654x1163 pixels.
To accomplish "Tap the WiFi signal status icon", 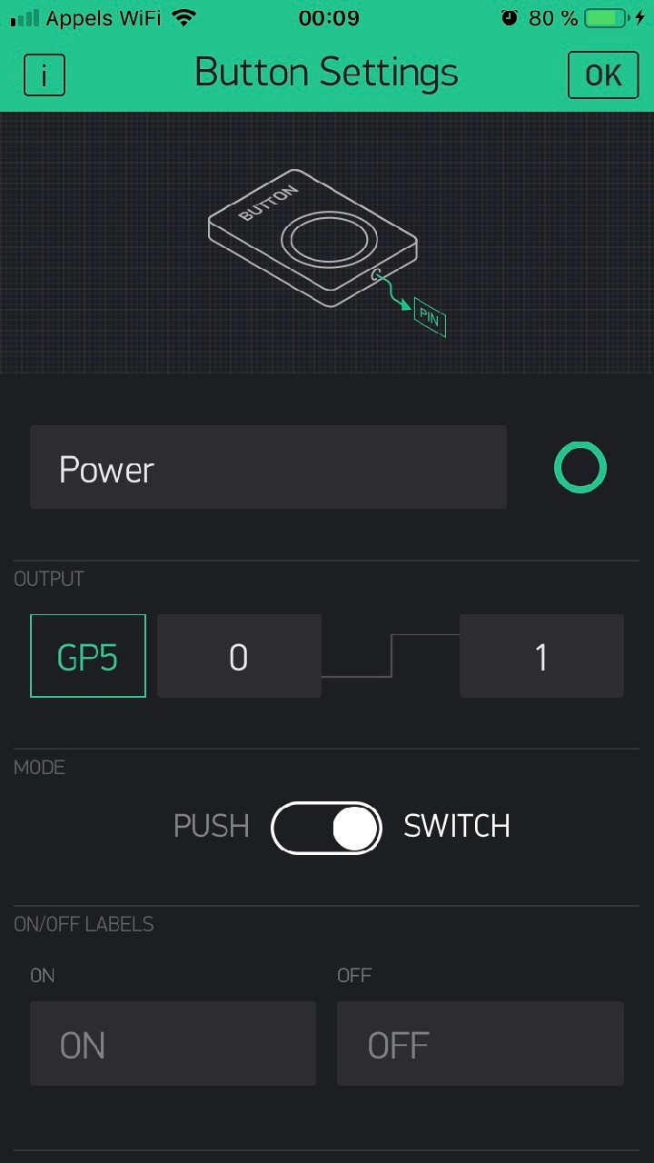I will (184, 18).
